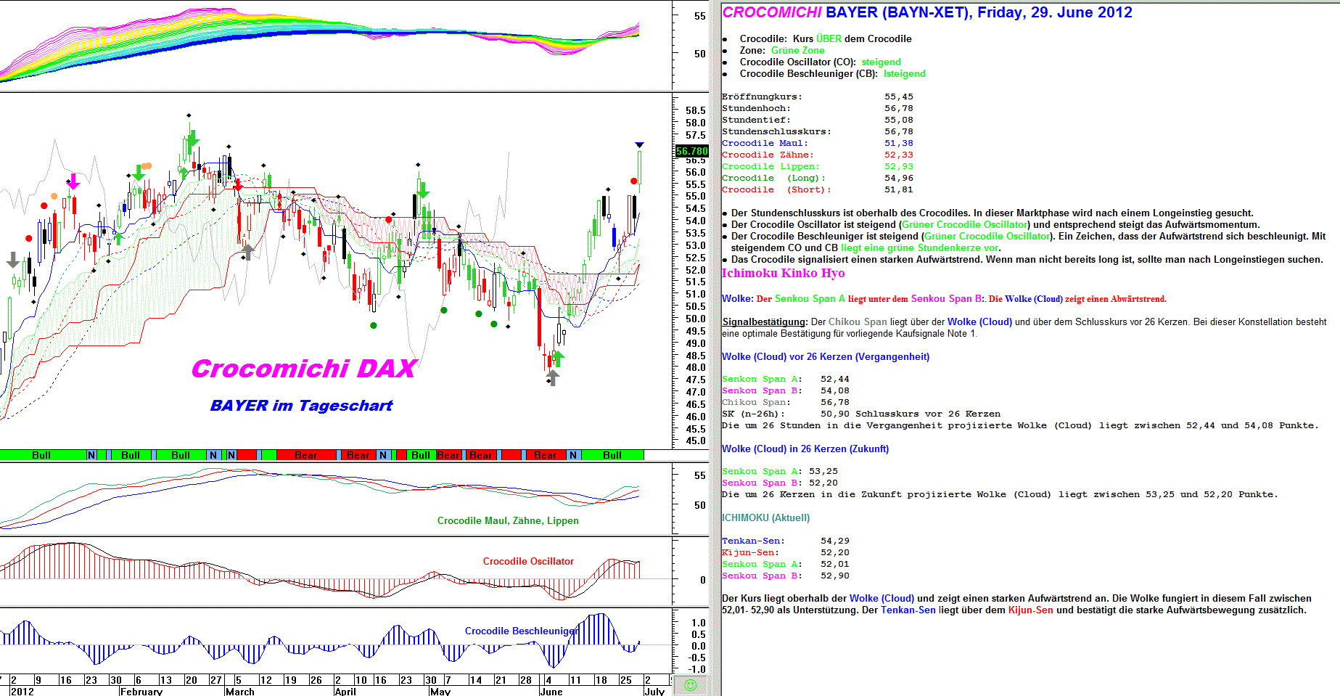This screenshot has height=696, width=1340.
Task: Click the red down arrow in early March
Action: 238,185
